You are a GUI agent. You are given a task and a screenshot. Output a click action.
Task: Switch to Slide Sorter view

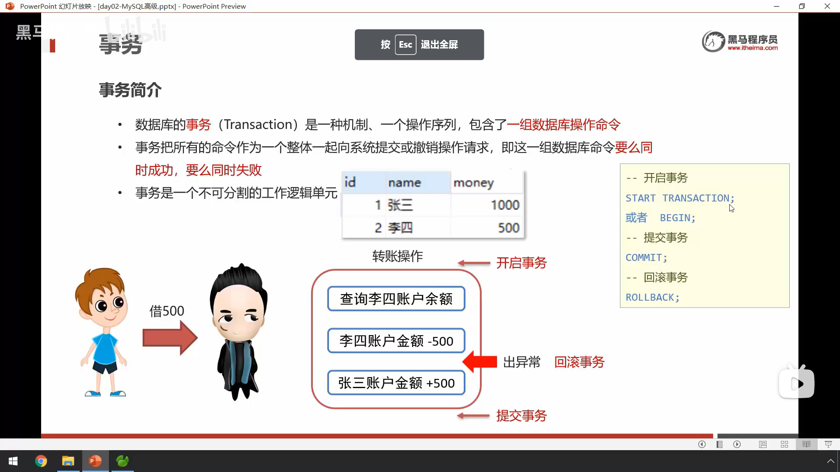coord(784,444)
